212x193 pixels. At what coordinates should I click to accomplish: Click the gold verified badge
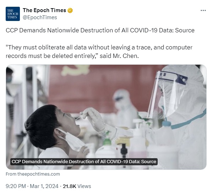(70, 10)
